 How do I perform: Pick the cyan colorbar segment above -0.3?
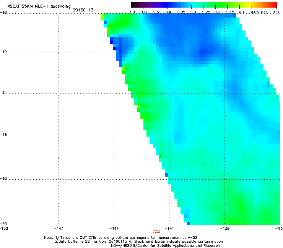tap(192, 5)
